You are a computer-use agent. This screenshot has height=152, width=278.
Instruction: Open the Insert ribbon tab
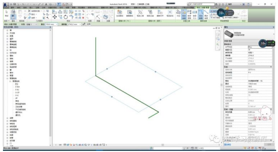point(31,8)
